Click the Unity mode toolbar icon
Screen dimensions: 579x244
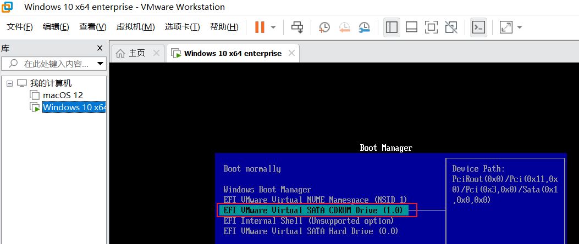(x=451, y=27)
